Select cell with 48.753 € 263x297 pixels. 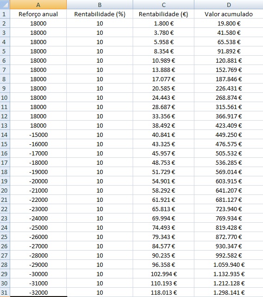coord(163,162)
